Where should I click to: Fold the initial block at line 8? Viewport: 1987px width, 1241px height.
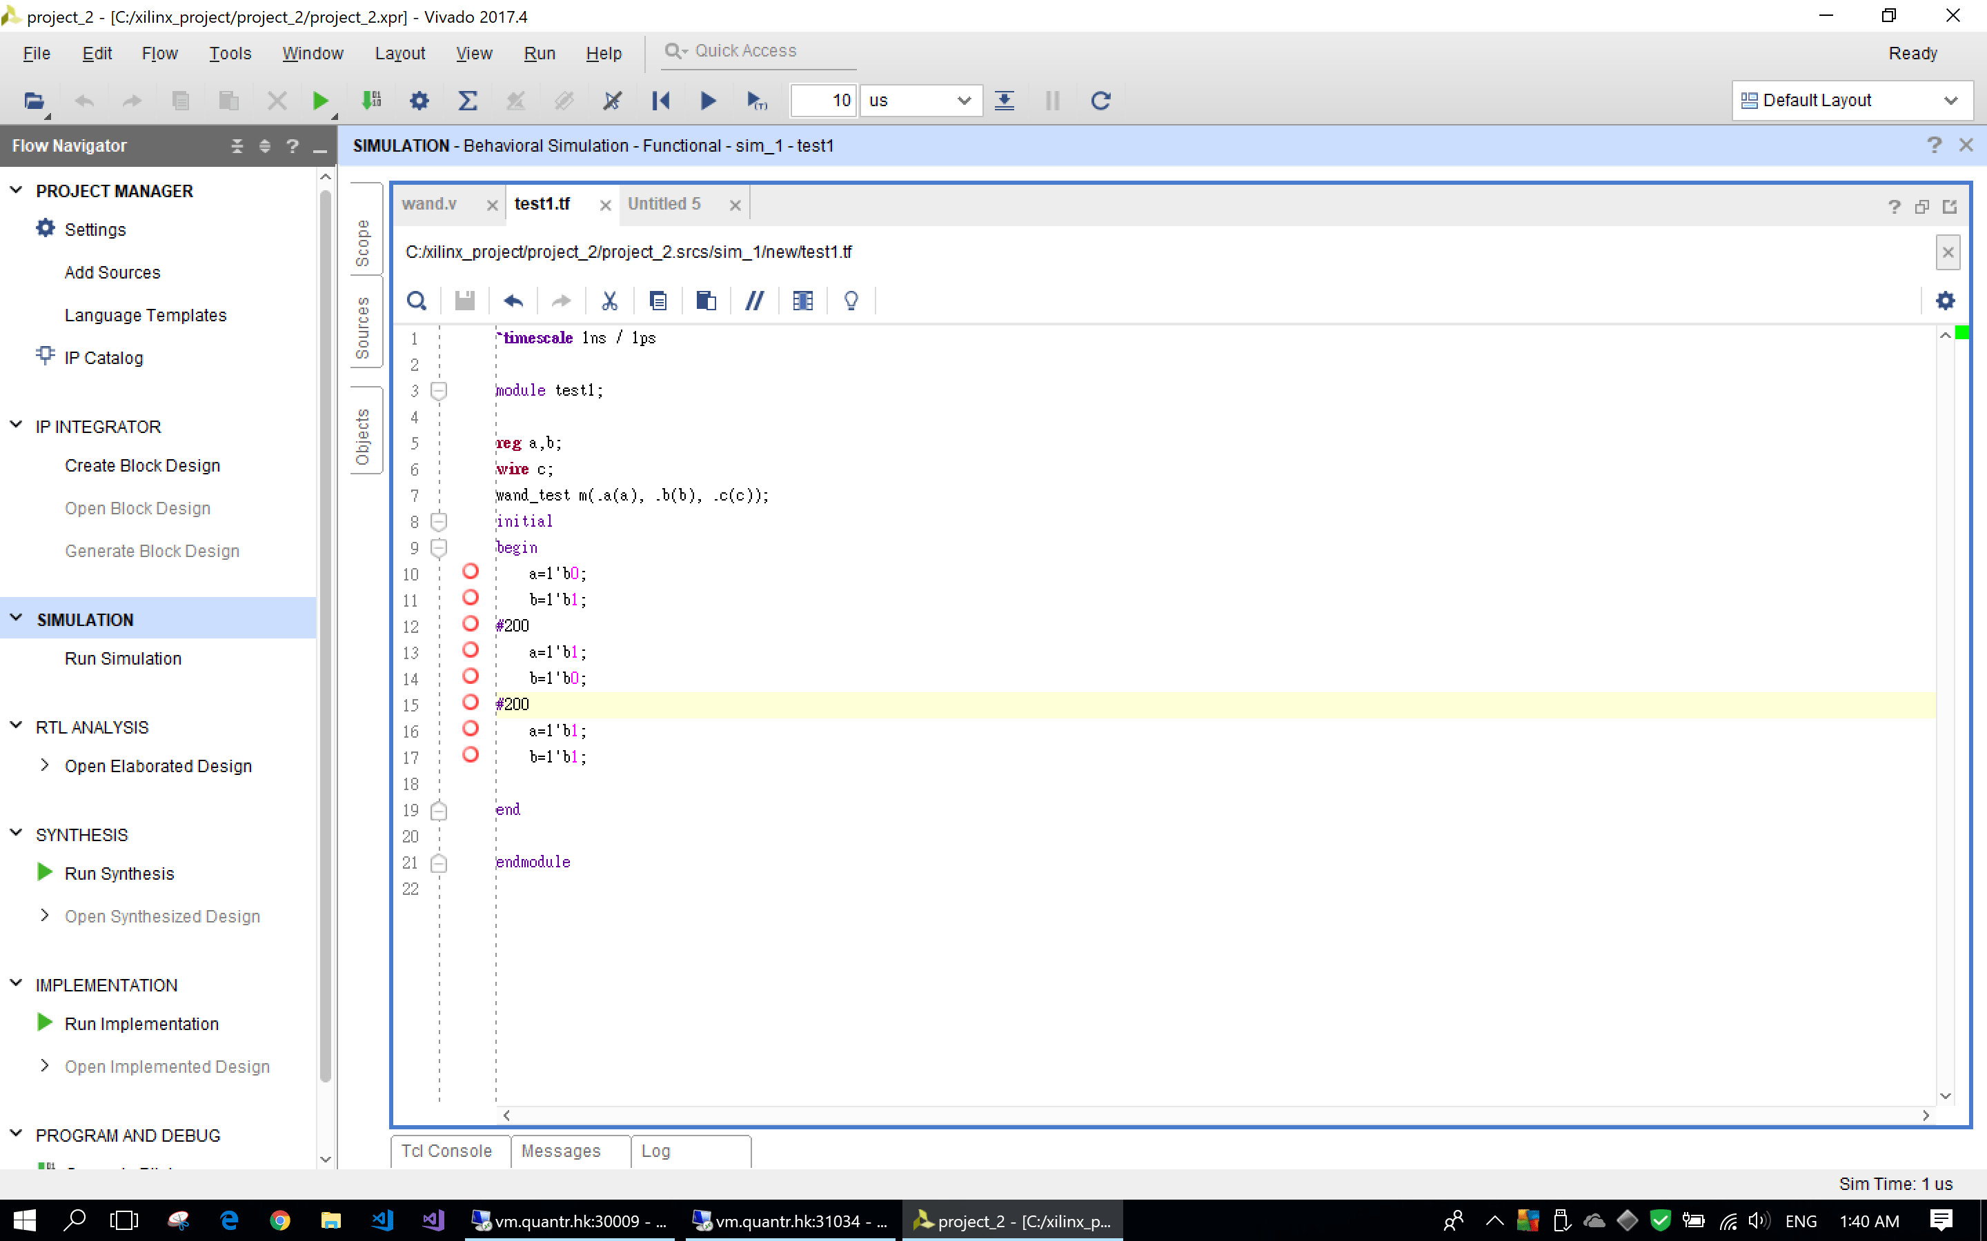coord(439,521)
